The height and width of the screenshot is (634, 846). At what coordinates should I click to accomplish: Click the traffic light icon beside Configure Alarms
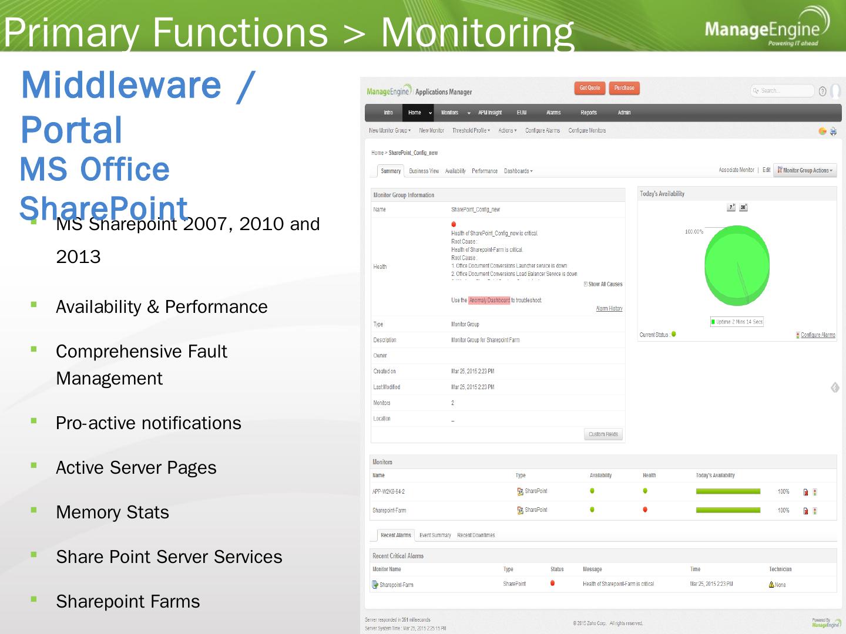(797, 335)
